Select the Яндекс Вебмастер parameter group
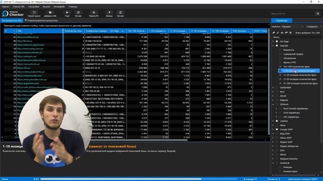Image resolution: width=323 pixels, height=181 pixels. click(289, 146)
